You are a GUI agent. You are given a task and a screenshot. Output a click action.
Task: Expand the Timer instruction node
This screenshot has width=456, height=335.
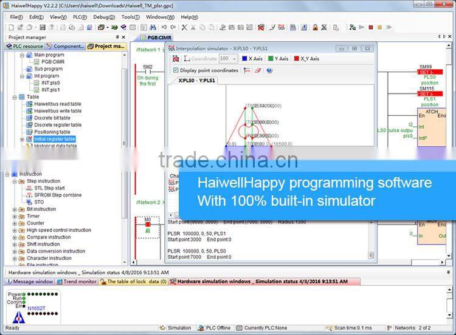pyautogui.click(x=15, y=216)
